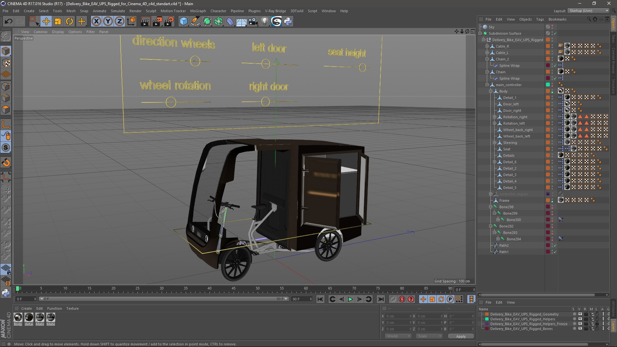Click the Render View clapperboard icon
This screenshot has width=617, height=347.
(145, 22)
